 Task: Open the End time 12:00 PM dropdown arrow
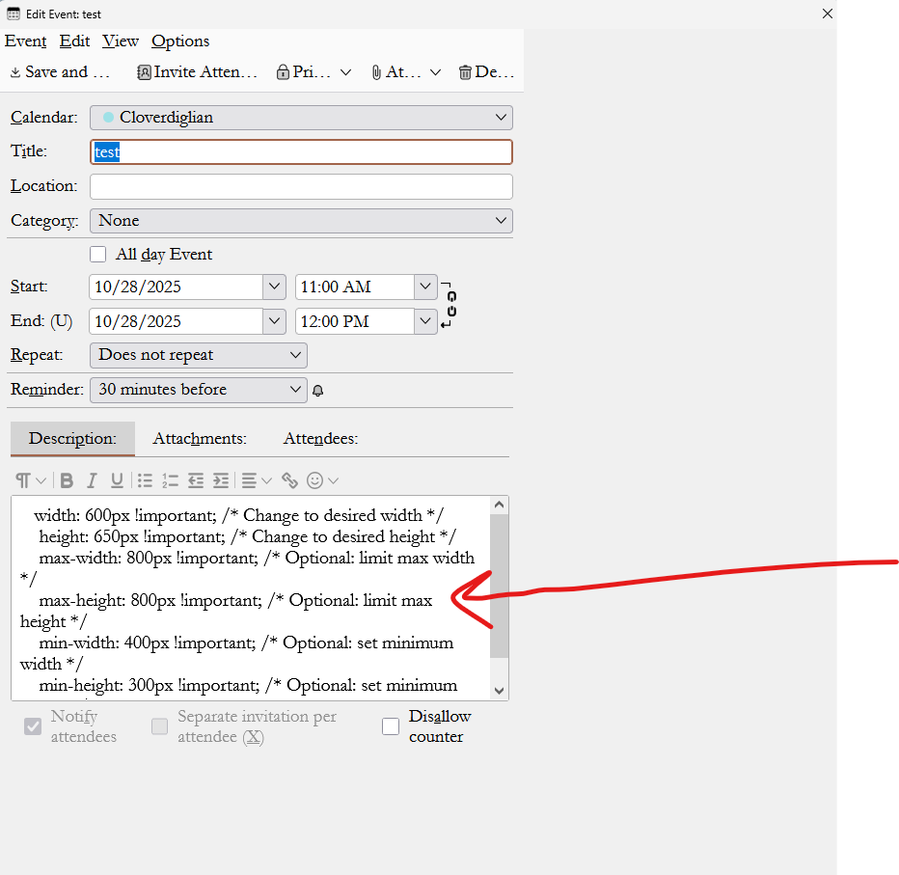pyautogui.click(x=425, y=321)
